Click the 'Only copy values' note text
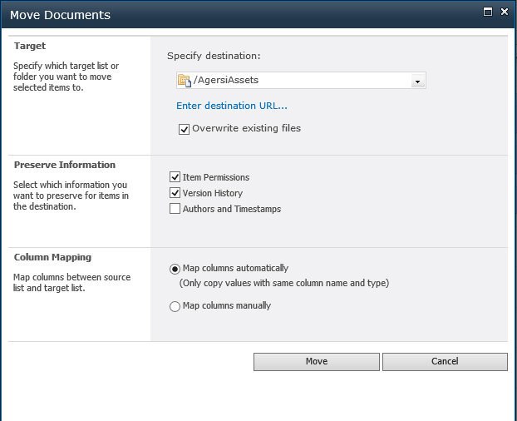Viewport: 517px width, 421px height. (x=284, y=283)
